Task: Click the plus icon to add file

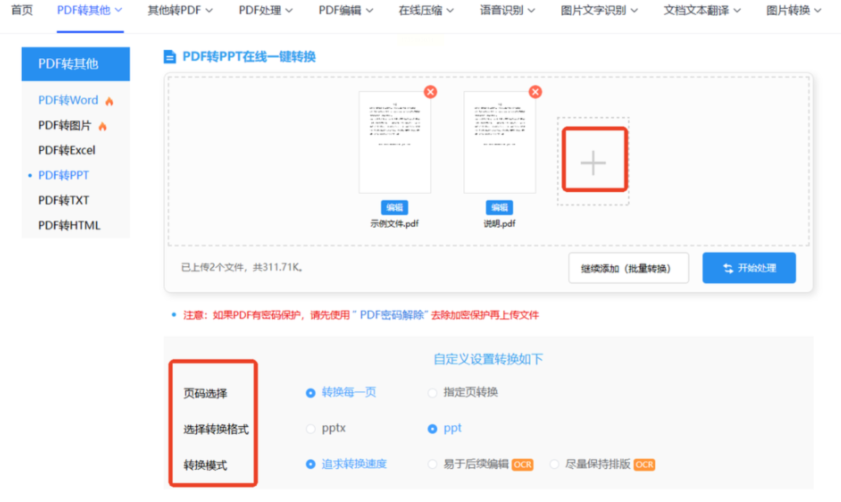Action: [x=594, y=162]
